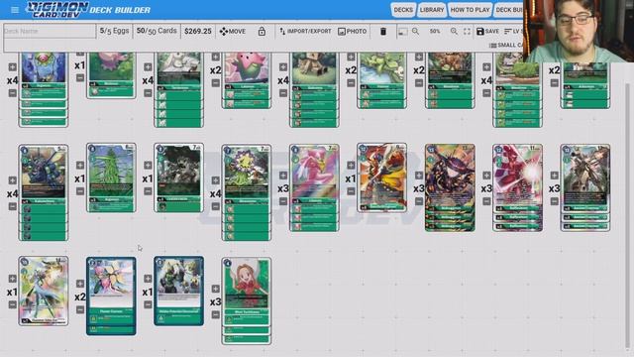The image size is (634, 357).
Task: Activate the MOVE cards tool
Action: [233, 31]
